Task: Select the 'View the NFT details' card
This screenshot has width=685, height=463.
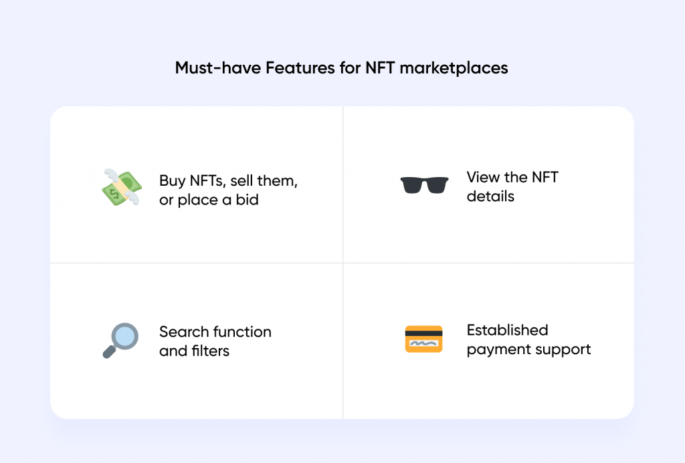Action: (488, 184)
